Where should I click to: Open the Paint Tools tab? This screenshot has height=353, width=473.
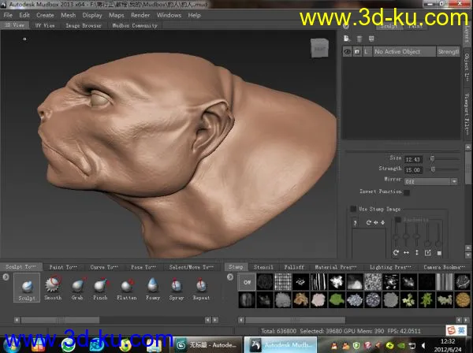61,267
